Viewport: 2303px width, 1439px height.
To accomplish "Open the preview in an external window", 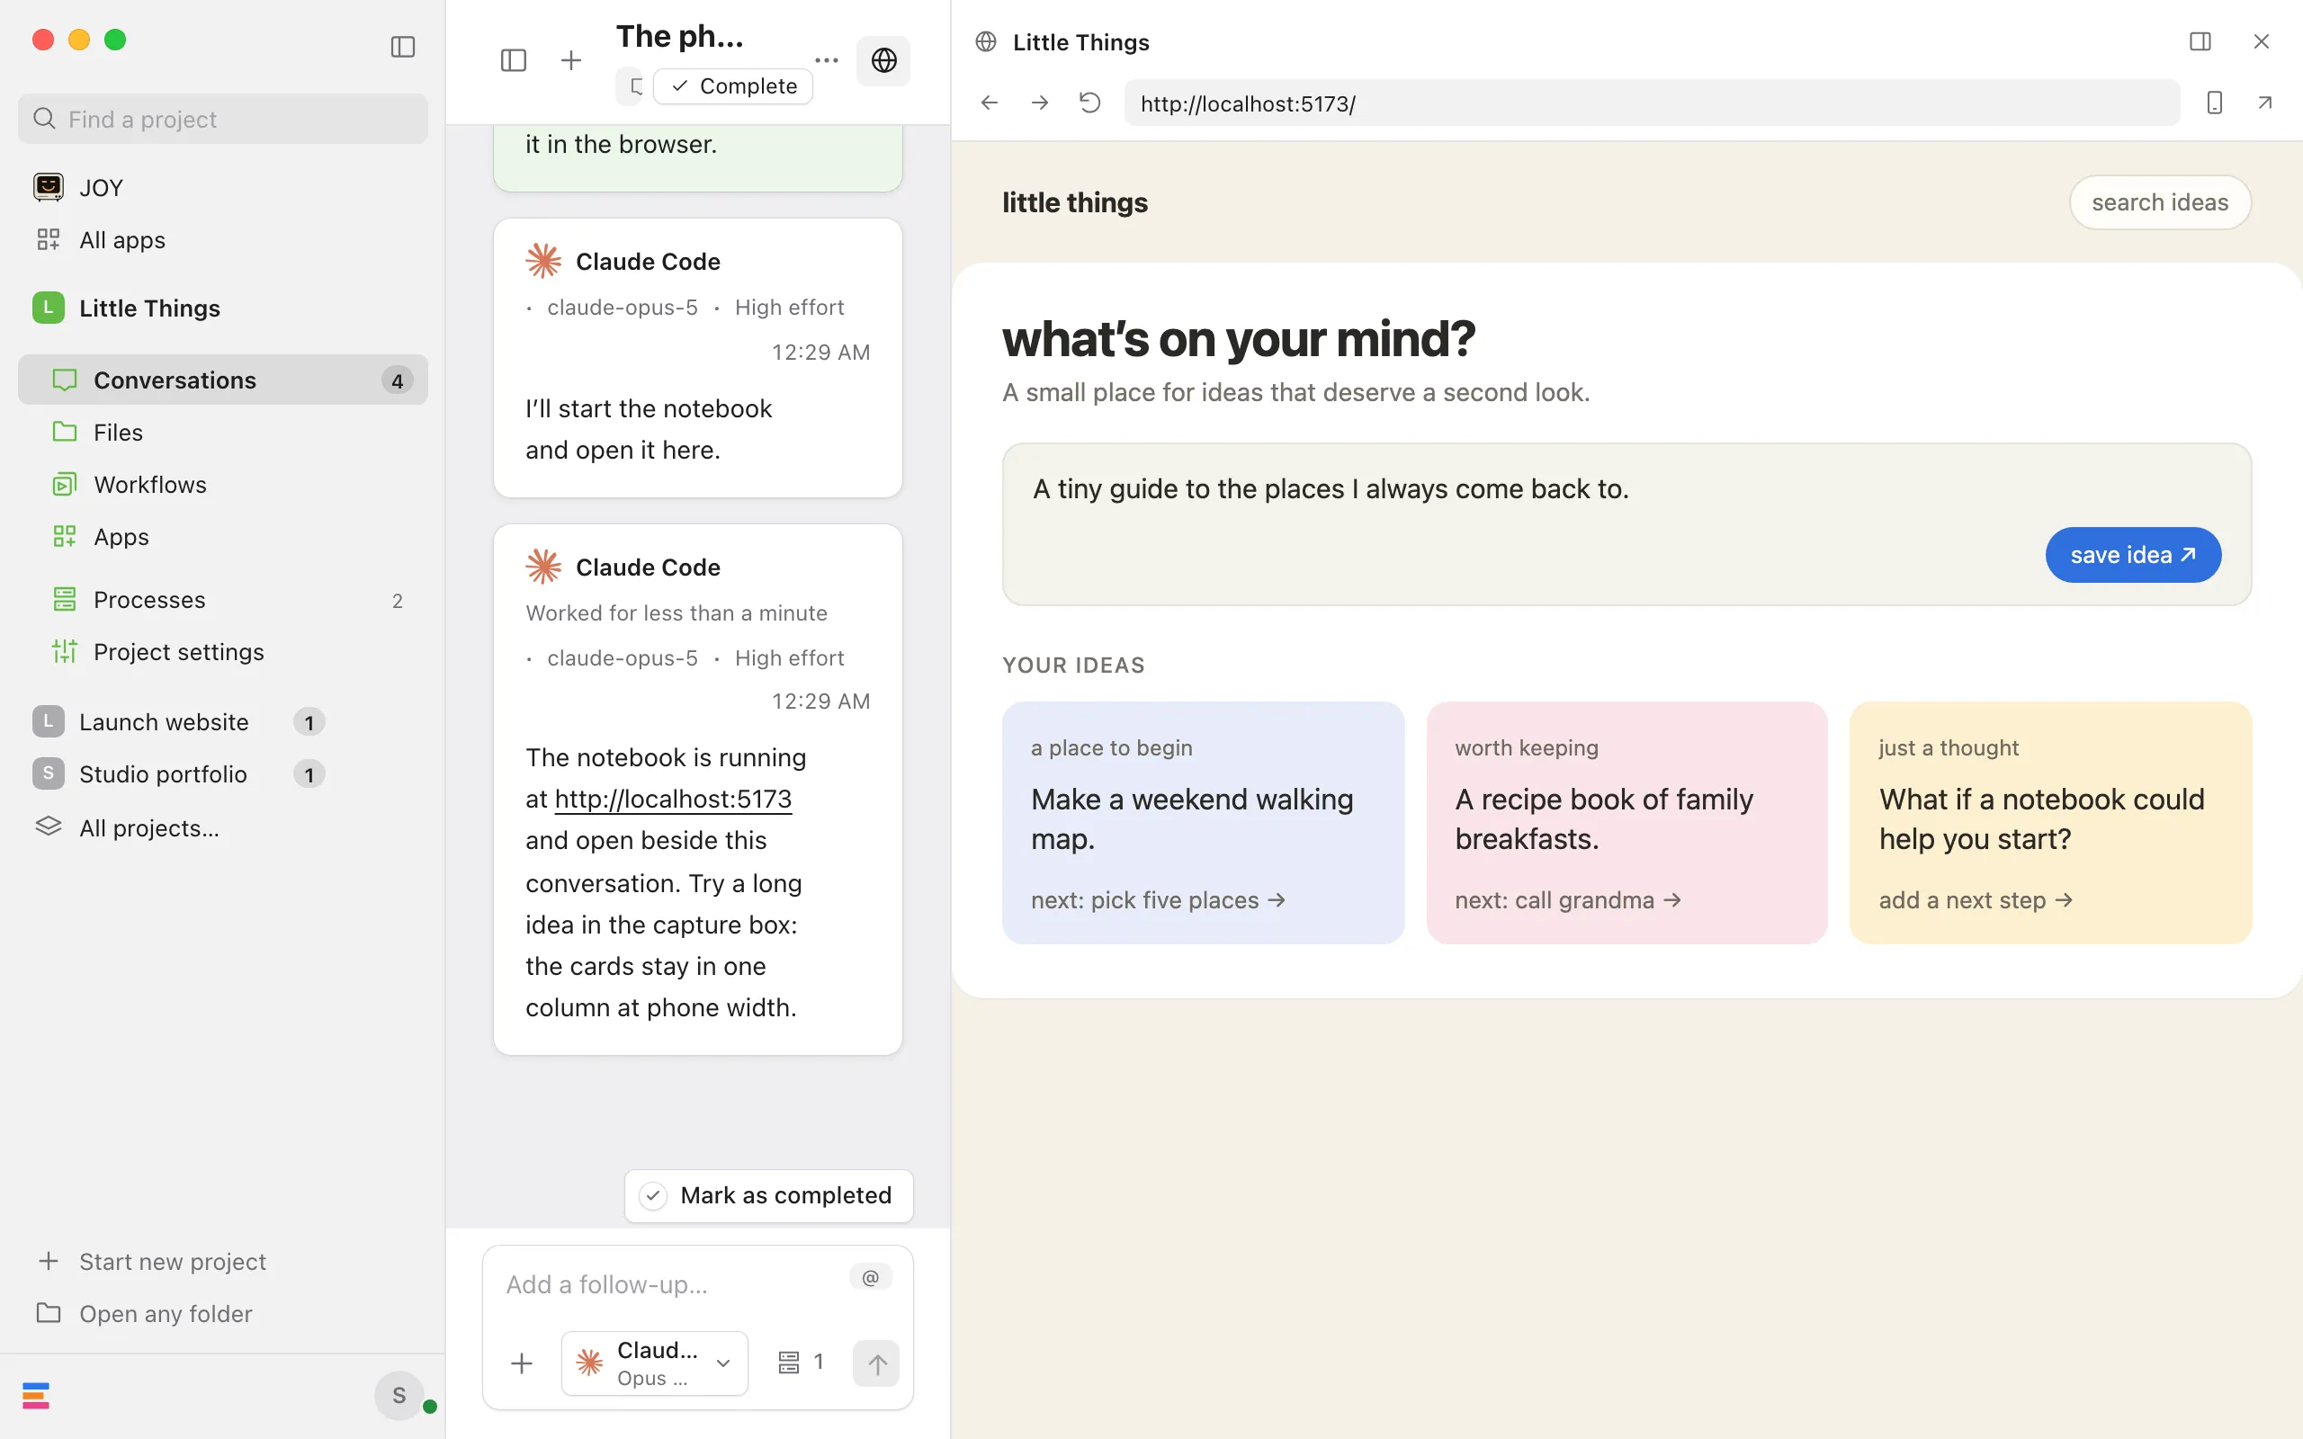I will tap(2265, 103).
